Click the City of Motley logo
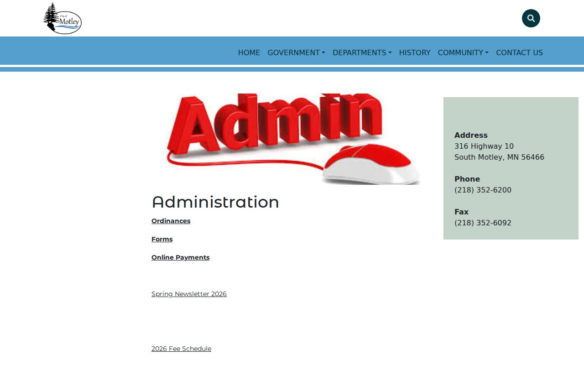This screenshot has height=365, width=584. [x=63, y=18]
